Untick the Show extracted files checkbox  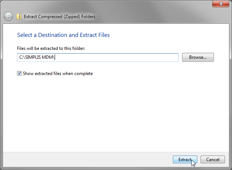click(x=19, y=74)
